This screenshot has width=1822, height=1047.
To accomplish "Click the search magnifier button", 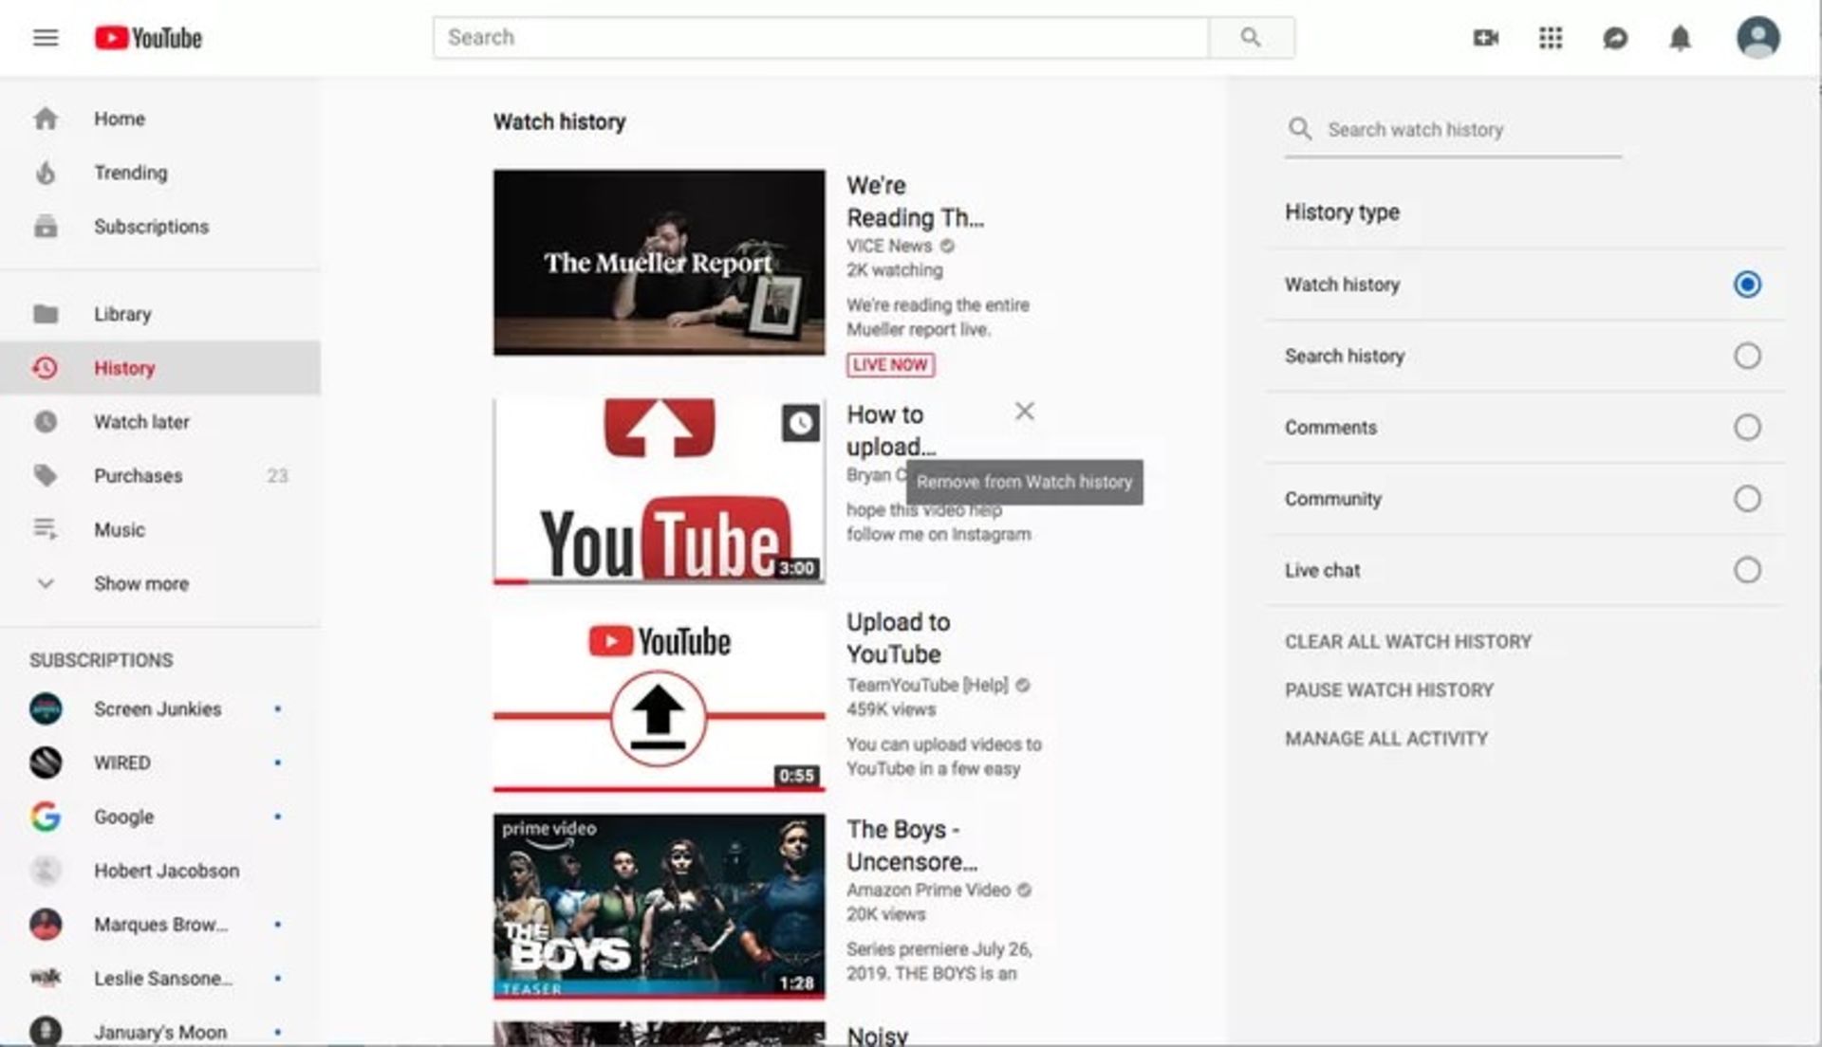I will pyautogui.click(x=1251, y=38).
